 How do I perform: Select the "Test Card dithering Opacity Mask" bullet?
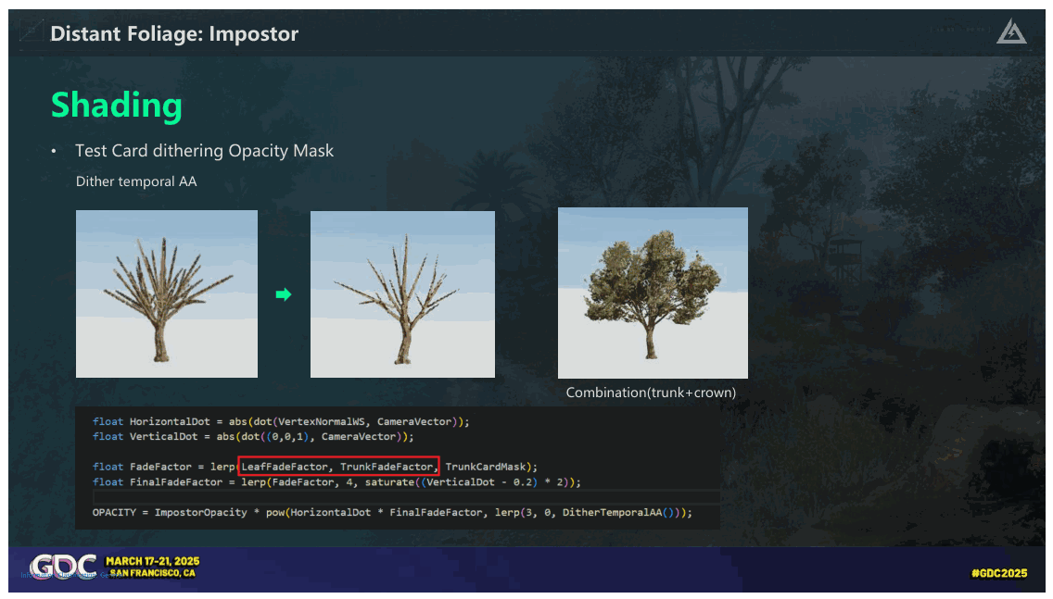pyautogui.click(x=204, y=151)
